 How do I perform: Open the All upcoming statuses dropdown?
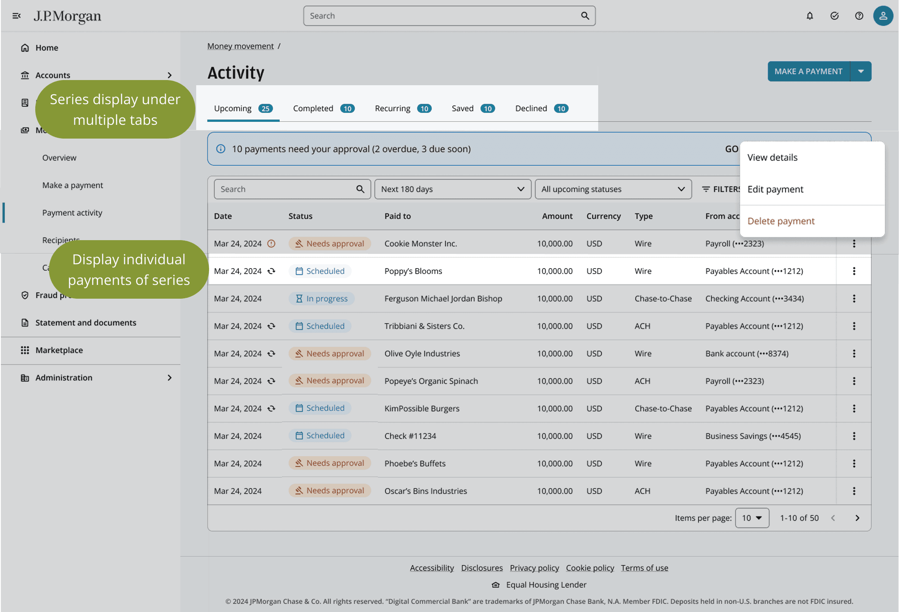613,189
